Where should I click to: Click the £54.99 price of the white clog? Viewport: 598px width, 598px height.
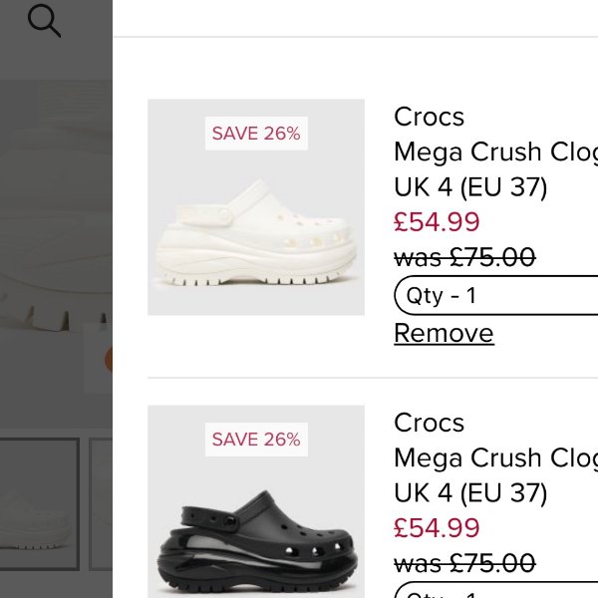[437, 221]
